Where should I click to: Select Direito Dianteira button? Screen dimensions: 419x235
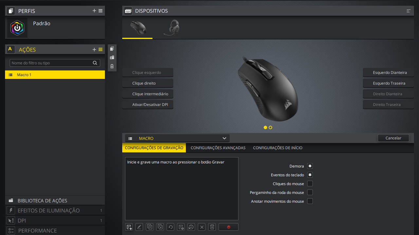pyautogui.click(x=388, y=94)
